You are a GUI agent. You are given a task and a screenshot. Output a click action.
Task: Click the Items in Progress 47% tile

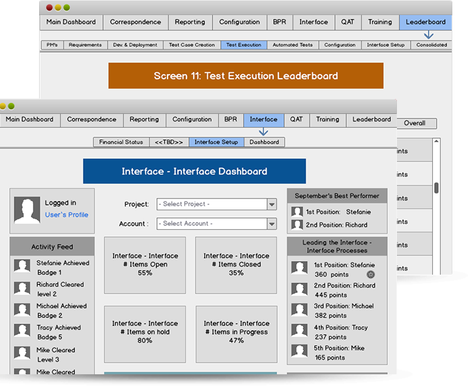point(237,334)
